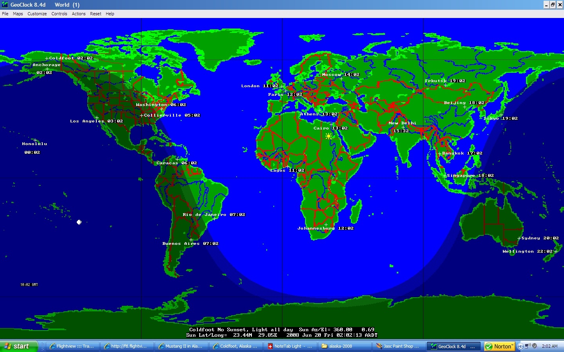This screenshot has width=564, height=352.
Task: Click the 'Coldfoot No Sunset, Light all day' status text
Action: coord(241,330)
